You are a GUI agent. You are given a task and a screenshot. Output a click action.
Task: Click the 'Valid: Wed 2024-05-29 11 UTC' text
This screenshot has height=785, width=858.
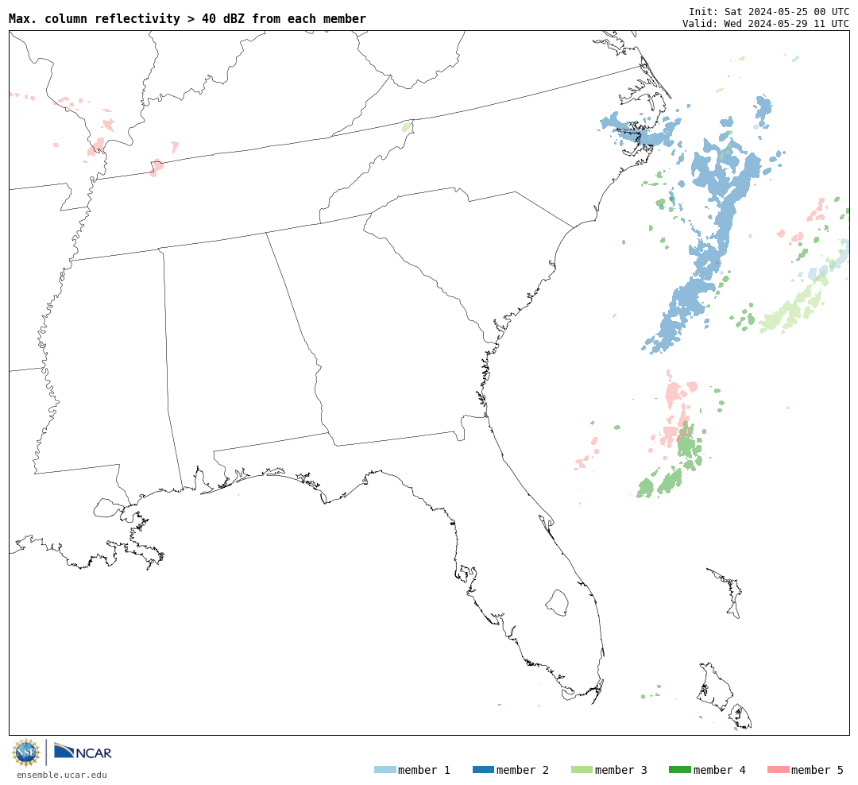(766, 24)
